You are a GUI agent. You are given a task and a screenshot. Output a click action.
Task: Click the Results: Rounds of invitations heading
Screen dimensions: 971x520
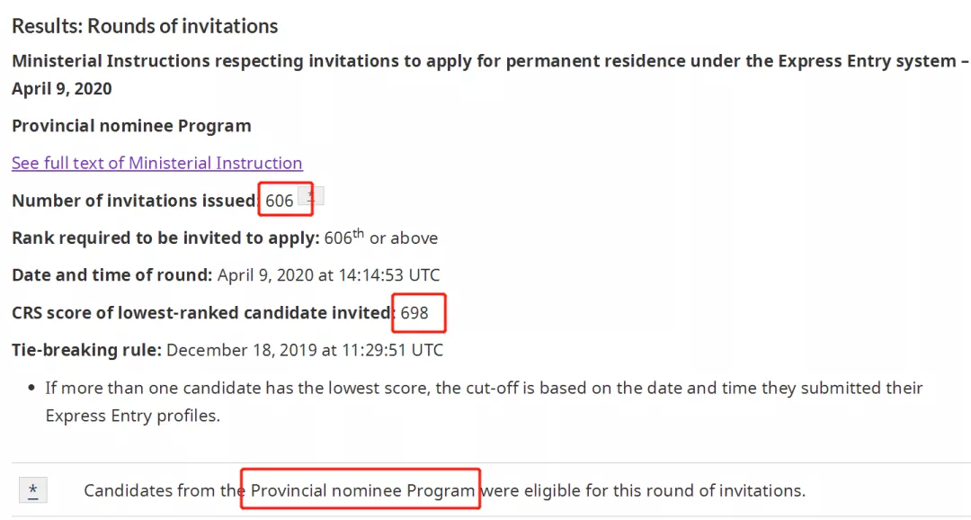click(145, 26)
